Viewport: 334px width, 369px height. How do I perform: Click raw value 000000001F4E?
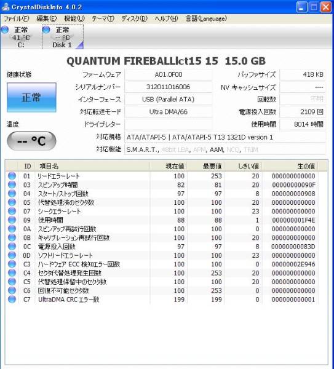coord(293,220)
